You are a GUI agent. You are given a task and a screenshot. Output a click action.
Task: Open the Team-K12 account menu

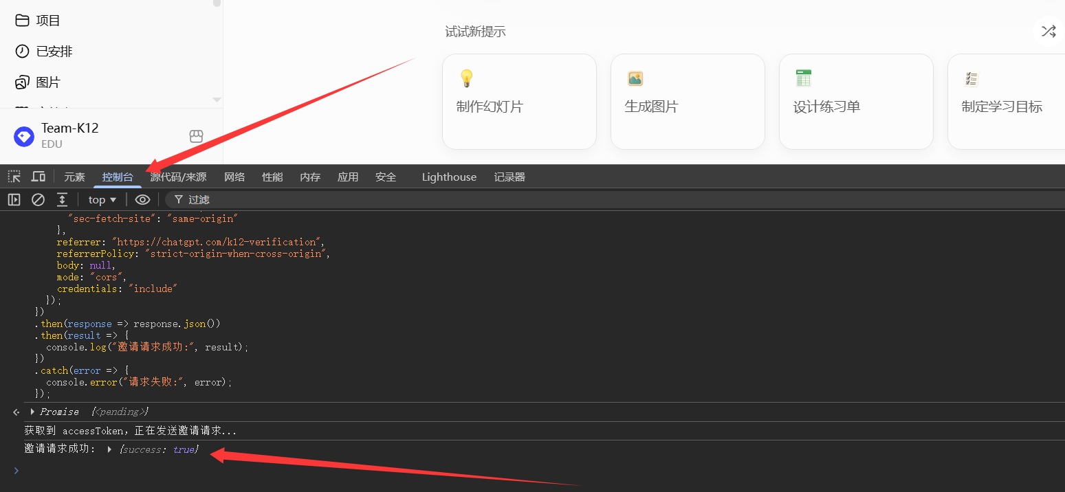[110, 136]
